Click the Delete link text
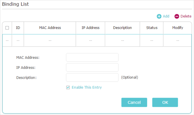This screenshot has width=194, height=115. (186, 16)
